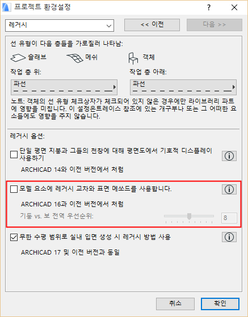
Task: Open info for symbolic roof display option
Action: pyautogui.click(x=229, y=156)
